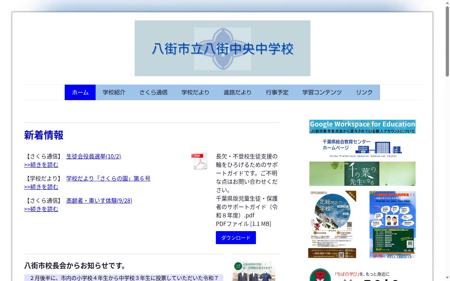Image resolution: width=450 pixels, height=281 pixels.
Task: Open 学校だより「さくらの園」第６号 link
Action: point(108,178)
